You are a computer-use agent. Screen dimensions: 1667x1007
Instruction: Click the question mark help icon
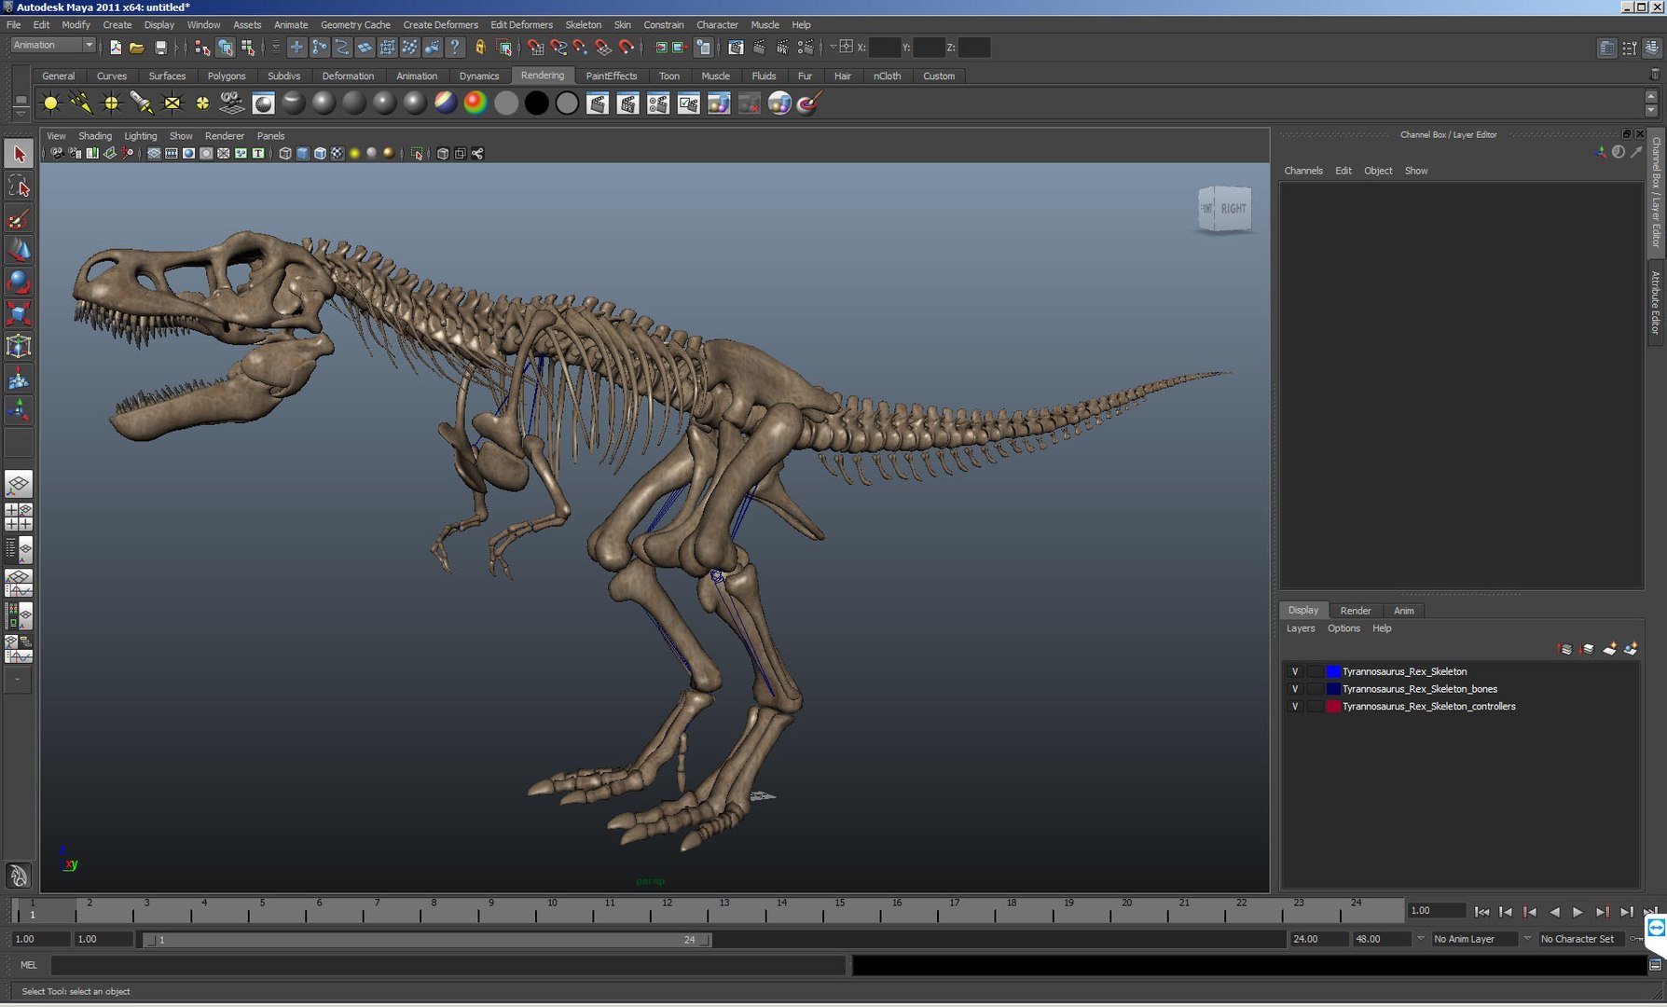455,47
